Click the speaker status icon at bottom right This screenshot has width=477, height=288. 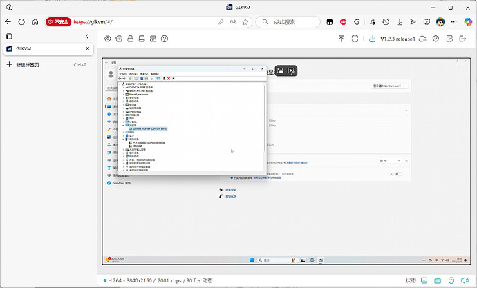coord(464,281)
